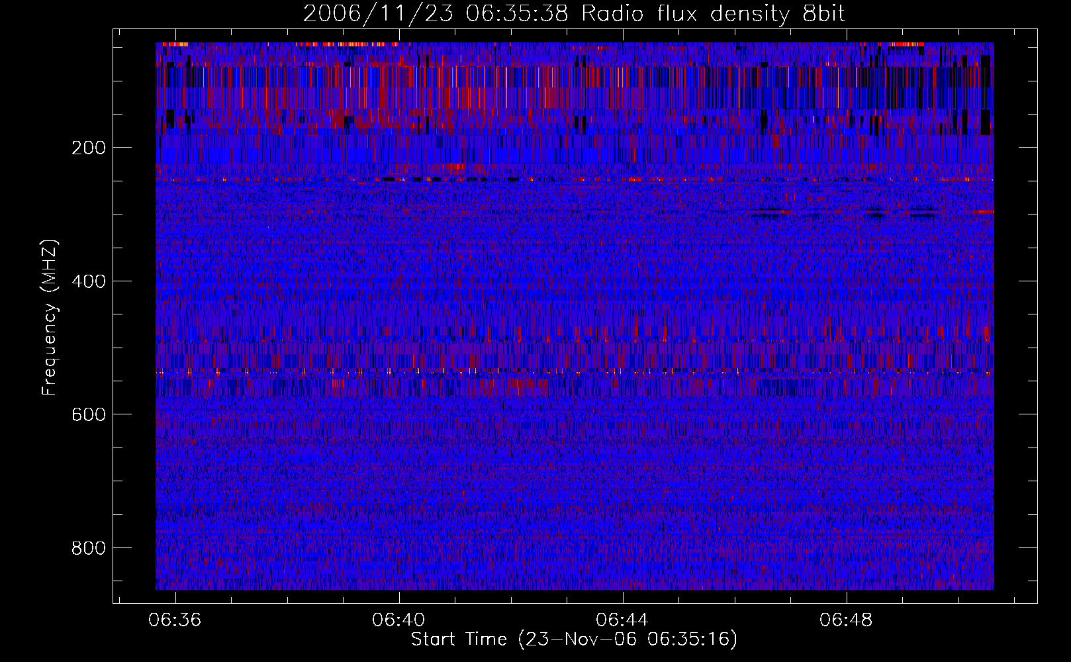This screenshot has height=662, width=1071.
Task: Select the 400 frequency axis label
Action: (88, 281)
